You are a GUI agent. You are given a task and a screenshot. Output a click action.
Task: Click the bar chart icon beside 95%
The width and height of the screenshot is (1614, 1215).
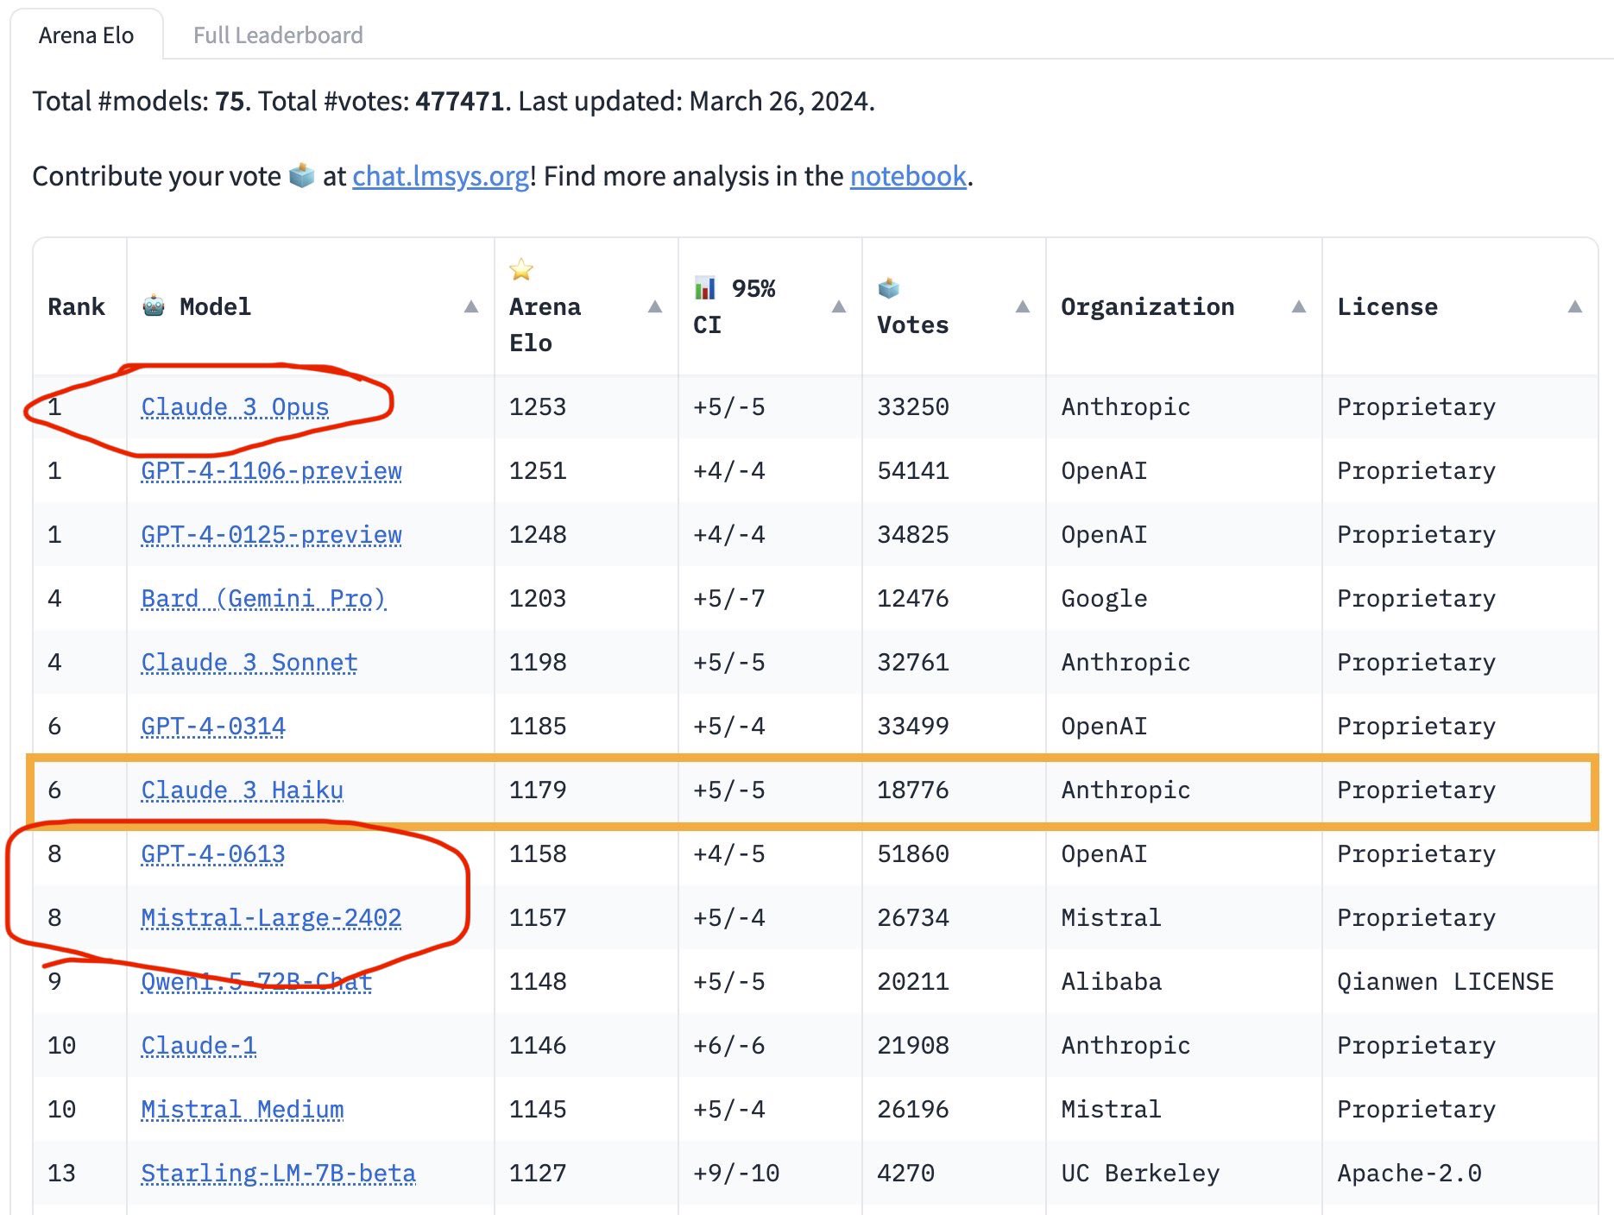(x=705, y=287)
